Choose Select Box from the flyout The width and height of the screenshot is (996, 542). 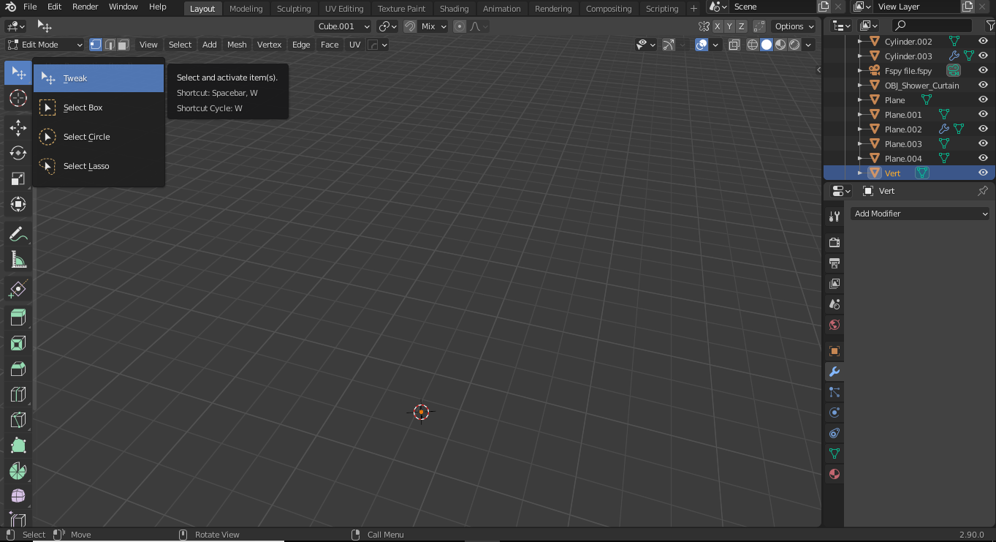pos(99,108)
